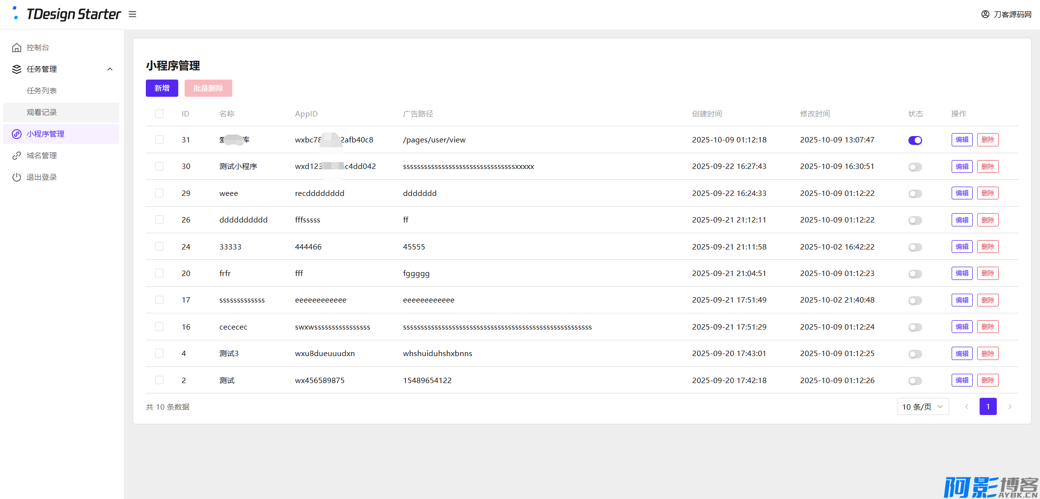
Task: Check the checkbox for row ID 30
Action: click(159, 166)
